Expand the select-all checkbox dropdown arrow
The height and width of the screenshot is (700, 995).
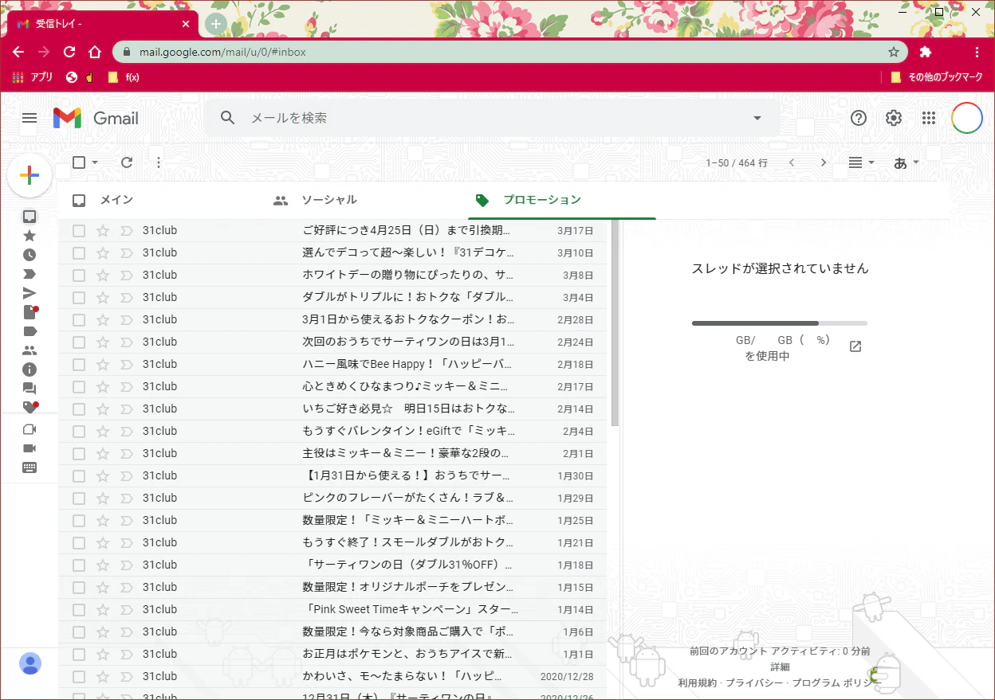click(x=95, y=162)
